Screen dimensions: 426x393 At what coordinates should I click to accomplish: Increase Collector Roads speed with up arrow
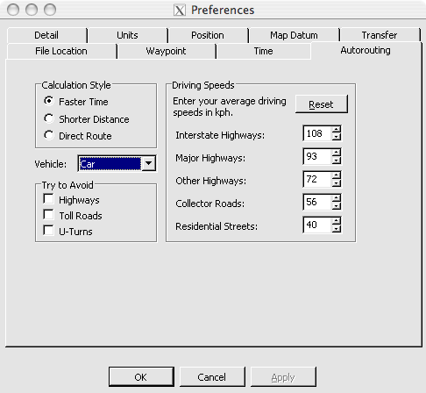click(x=337, y=198)
